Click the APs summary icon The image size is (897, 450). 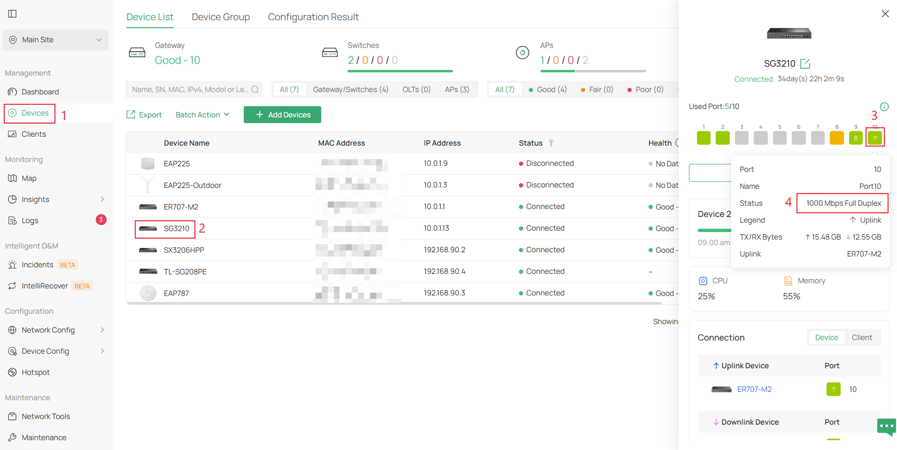pyautogui.click(x=522, y=53)
